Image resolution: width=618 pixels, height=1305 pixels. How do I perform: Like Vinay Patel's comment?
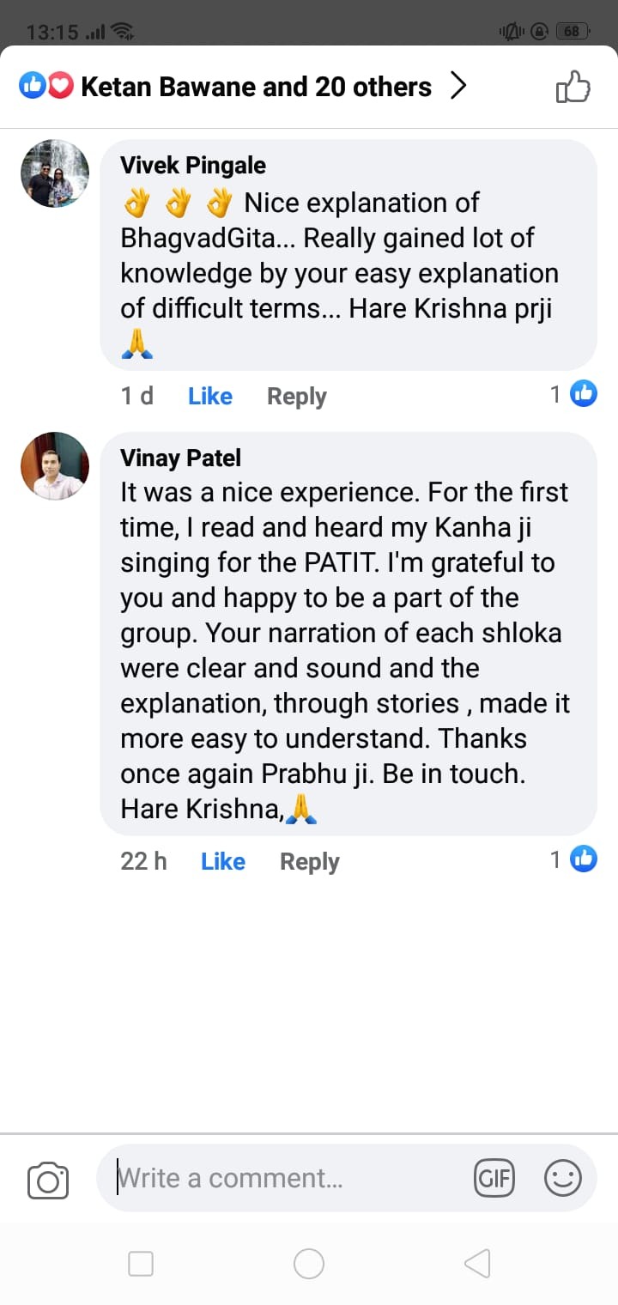point(223,861)
